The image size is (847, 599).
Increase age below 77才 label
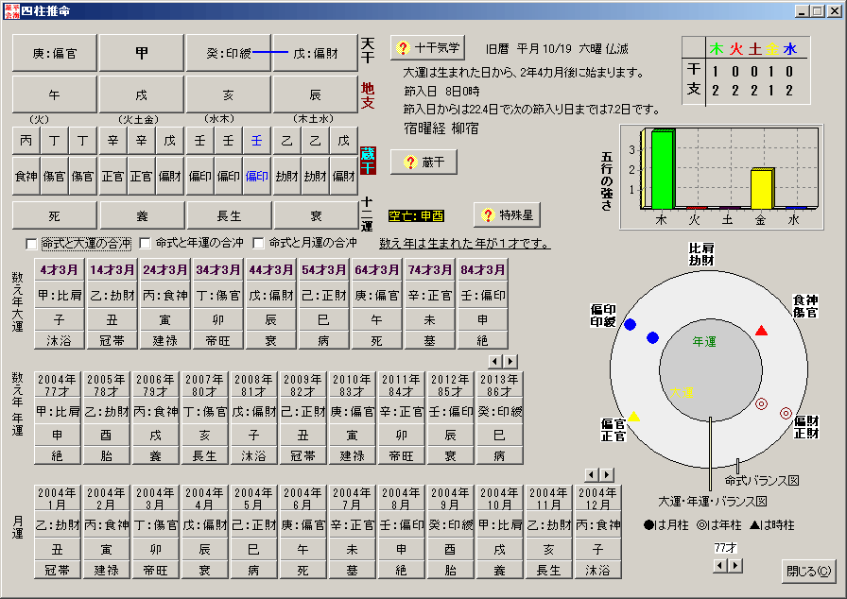click(735, 566)
